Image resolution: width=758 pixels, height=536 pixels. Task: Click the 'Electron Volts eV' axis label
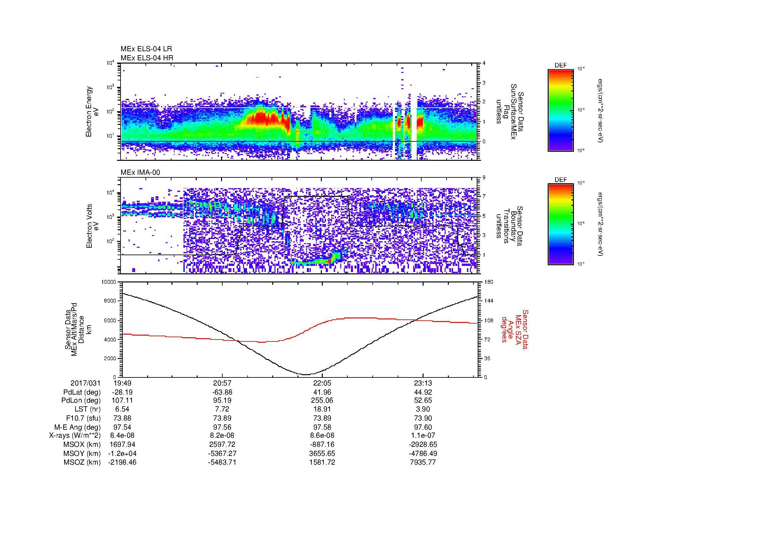coord(92,226)
